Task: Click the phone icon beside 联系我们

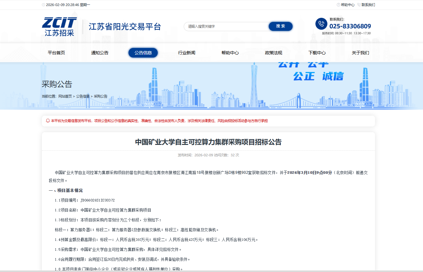Action: click(321, 24)
